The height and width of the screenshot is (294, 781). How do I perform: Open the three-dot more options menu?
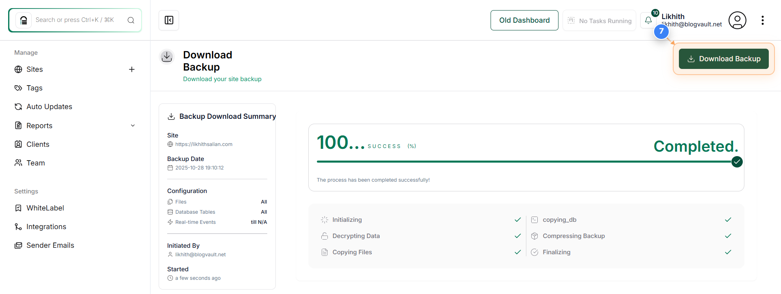point(762,20)
